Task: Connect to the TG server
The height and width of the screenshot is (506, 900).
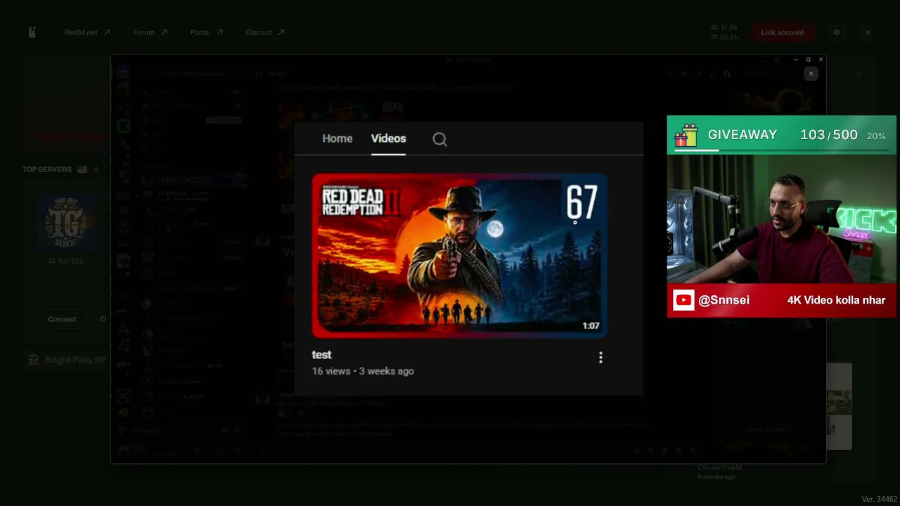Action: pos(62,319)
